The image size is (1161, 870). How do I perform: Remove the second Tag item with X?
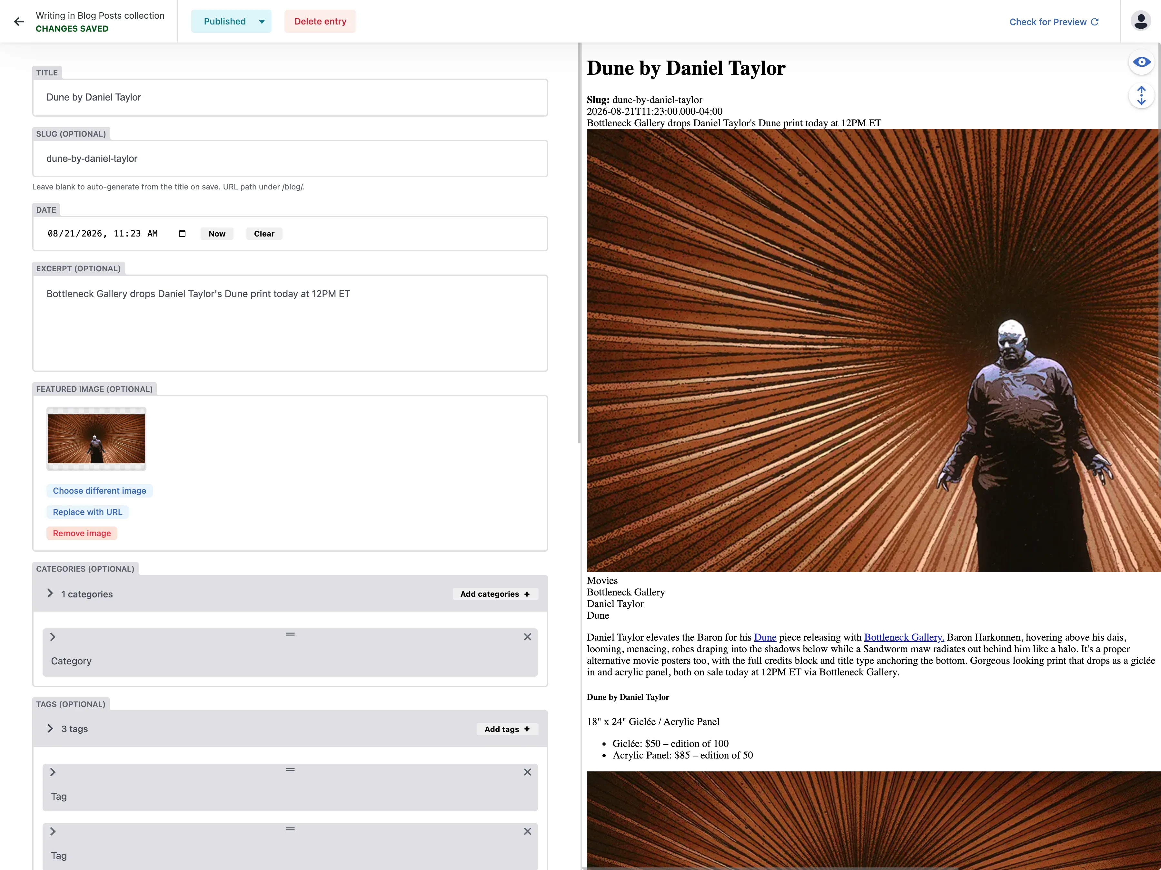pyautogui.click(x=528, y=831)
